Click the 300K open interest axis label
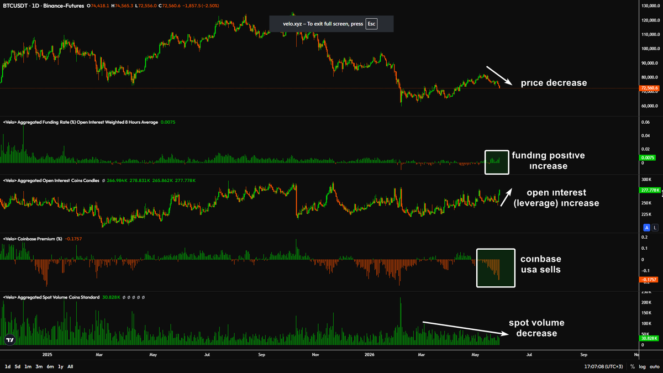The height and width of the screenshot is (373, 663). pyautogui.click(x=645, y=180)
